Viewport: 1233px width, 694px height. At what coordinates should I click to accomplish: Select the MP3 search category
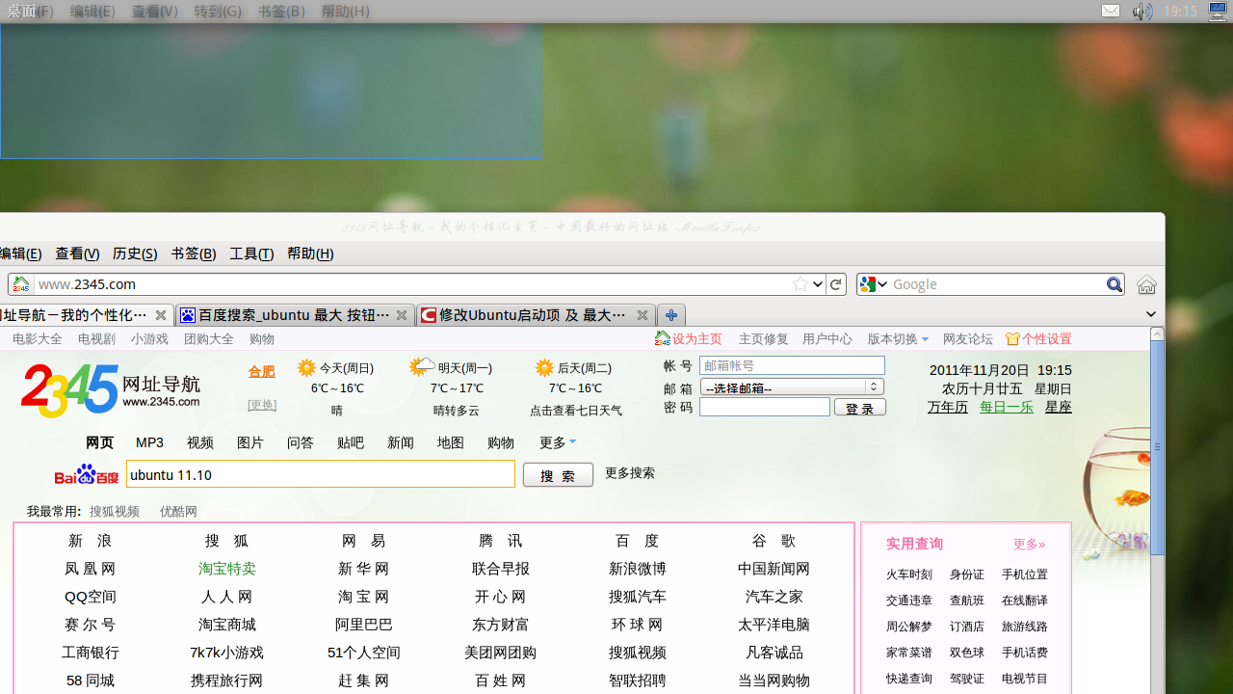point(149,442)
